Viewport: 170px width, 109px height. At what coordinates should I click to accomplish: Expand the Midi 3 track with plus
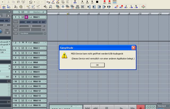(x=13, y=48)
